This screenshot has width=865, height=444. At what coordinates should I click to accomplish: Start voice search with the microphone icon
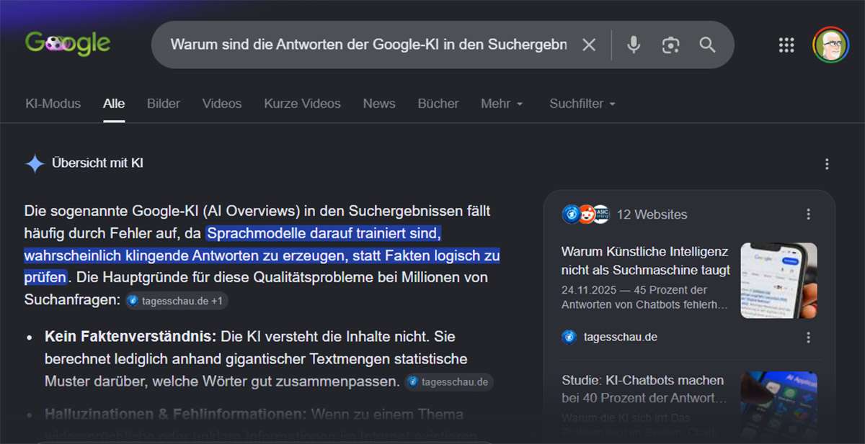(x=634, y=45)
